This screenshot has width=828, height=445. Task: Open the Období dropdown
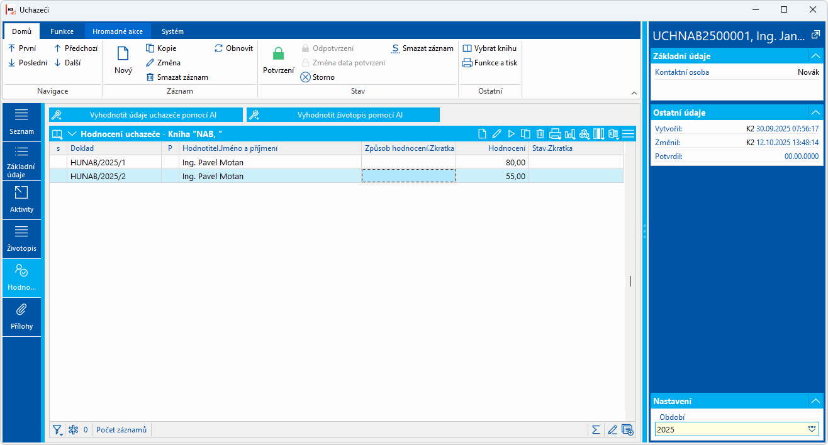812,429
